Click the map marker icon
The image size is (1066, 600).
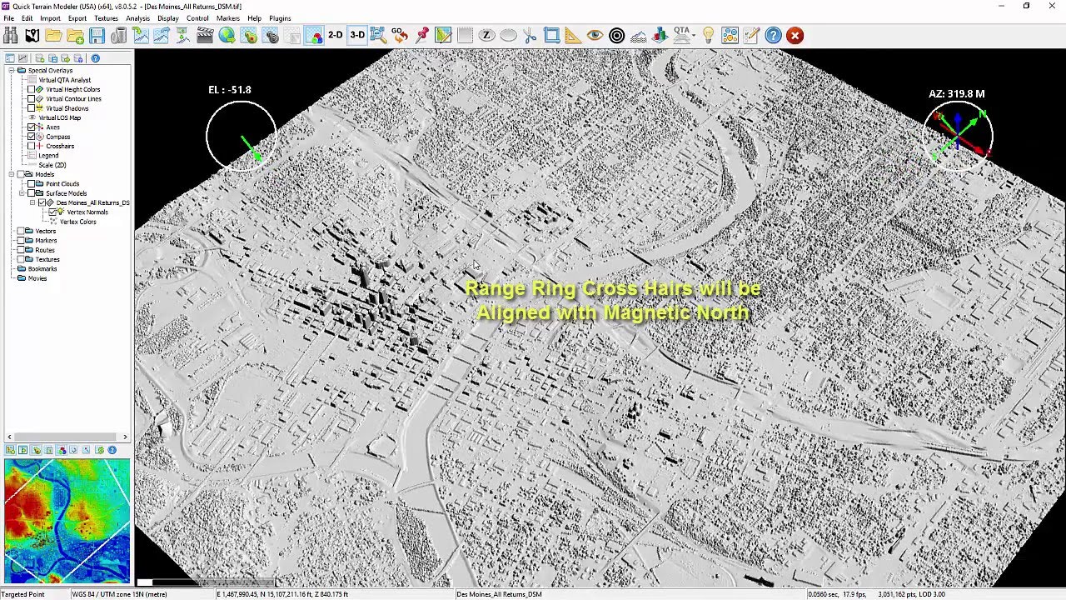(32, 35)
